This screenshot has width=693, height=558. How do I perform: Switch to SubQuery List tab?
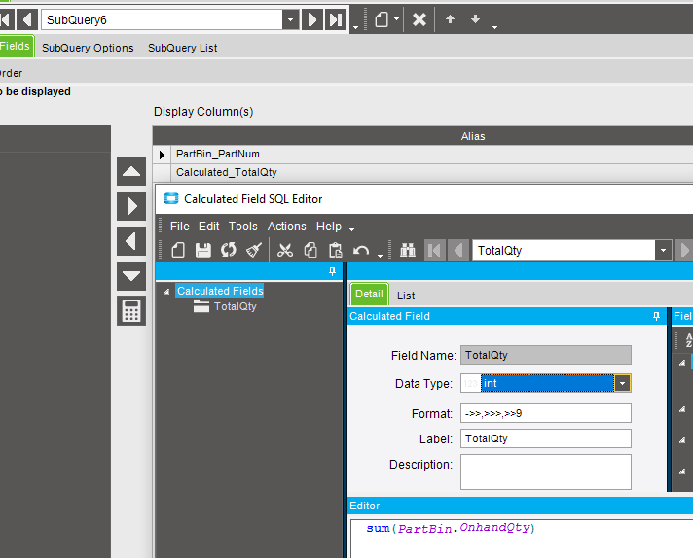183,48
